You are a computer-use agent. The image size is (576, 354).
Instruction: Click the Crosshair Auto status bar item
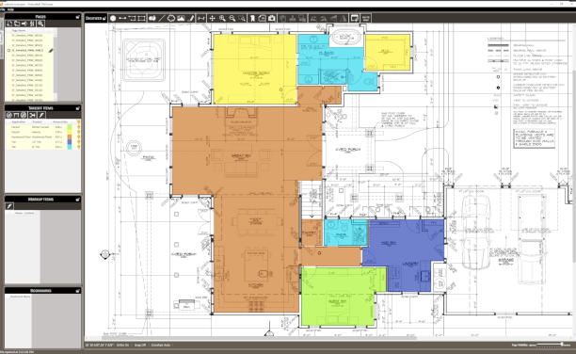coord(161,346)
